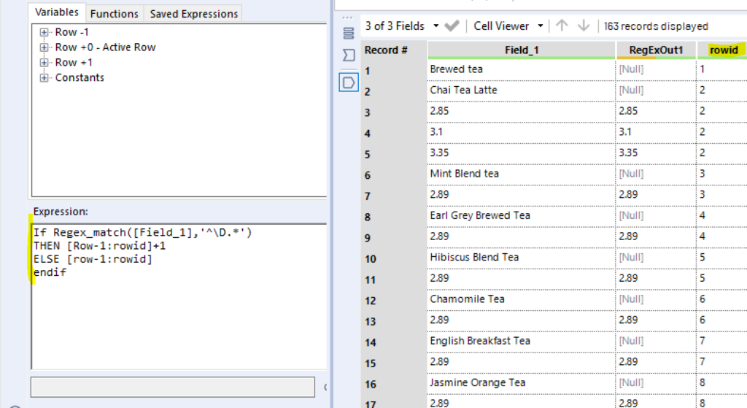The image size is (747, 408).
Task: Click the up arrow in results toolbar
Action: pyautogui.click(x=562, y=26)
